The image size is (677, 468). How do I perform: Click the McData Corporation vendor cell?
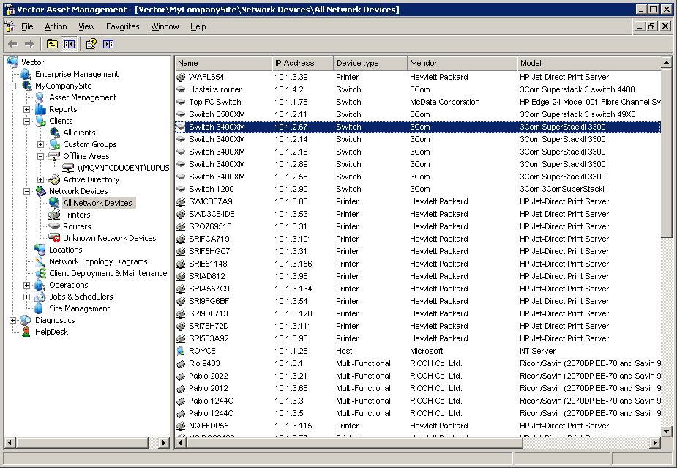(445, 103)
